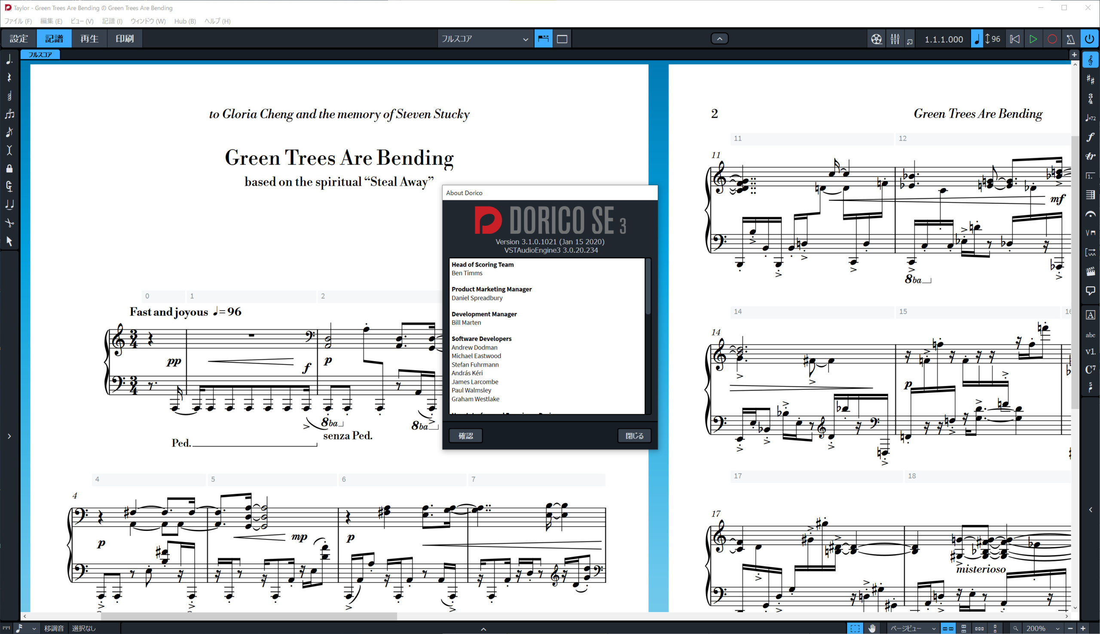Screen dimensions: 1100x634
Task: Select the force duration tool
Action: (9, 187)
